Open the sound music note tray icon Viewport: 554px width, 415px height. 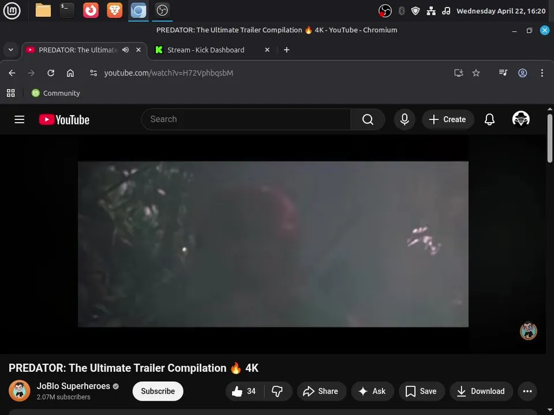[446, 11]
